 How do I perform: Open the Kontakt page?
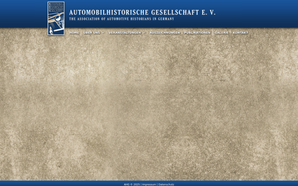coord(240,33)
